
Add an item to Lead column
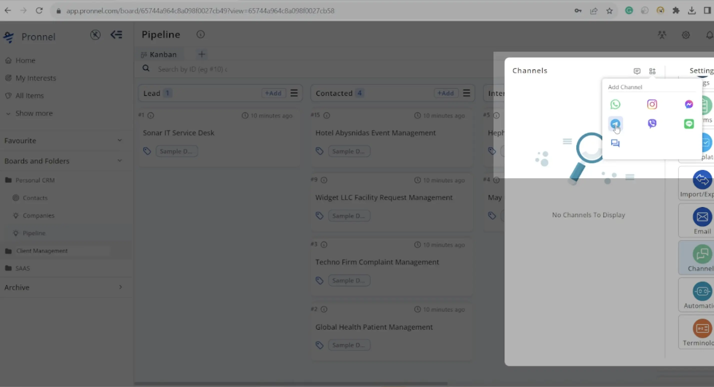[273, 93]
